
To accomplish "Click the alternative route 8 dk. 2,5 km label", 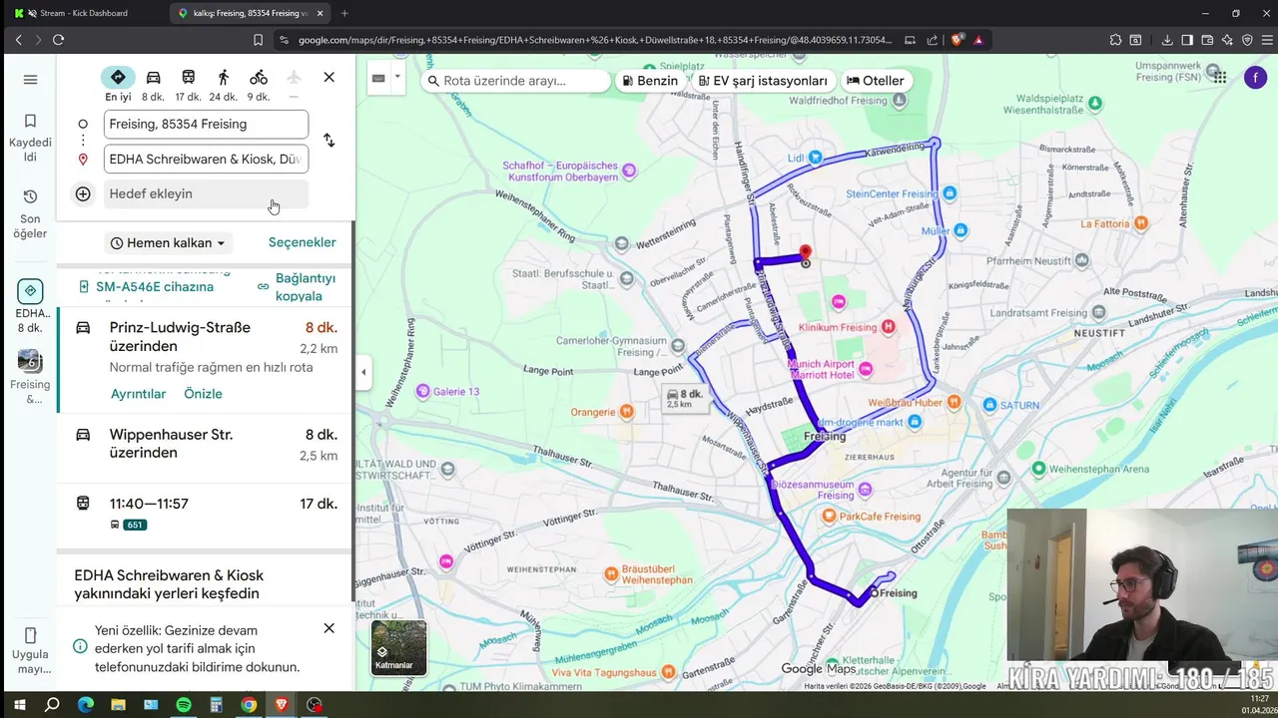I will pyautogui.click(x=684, y=398).
